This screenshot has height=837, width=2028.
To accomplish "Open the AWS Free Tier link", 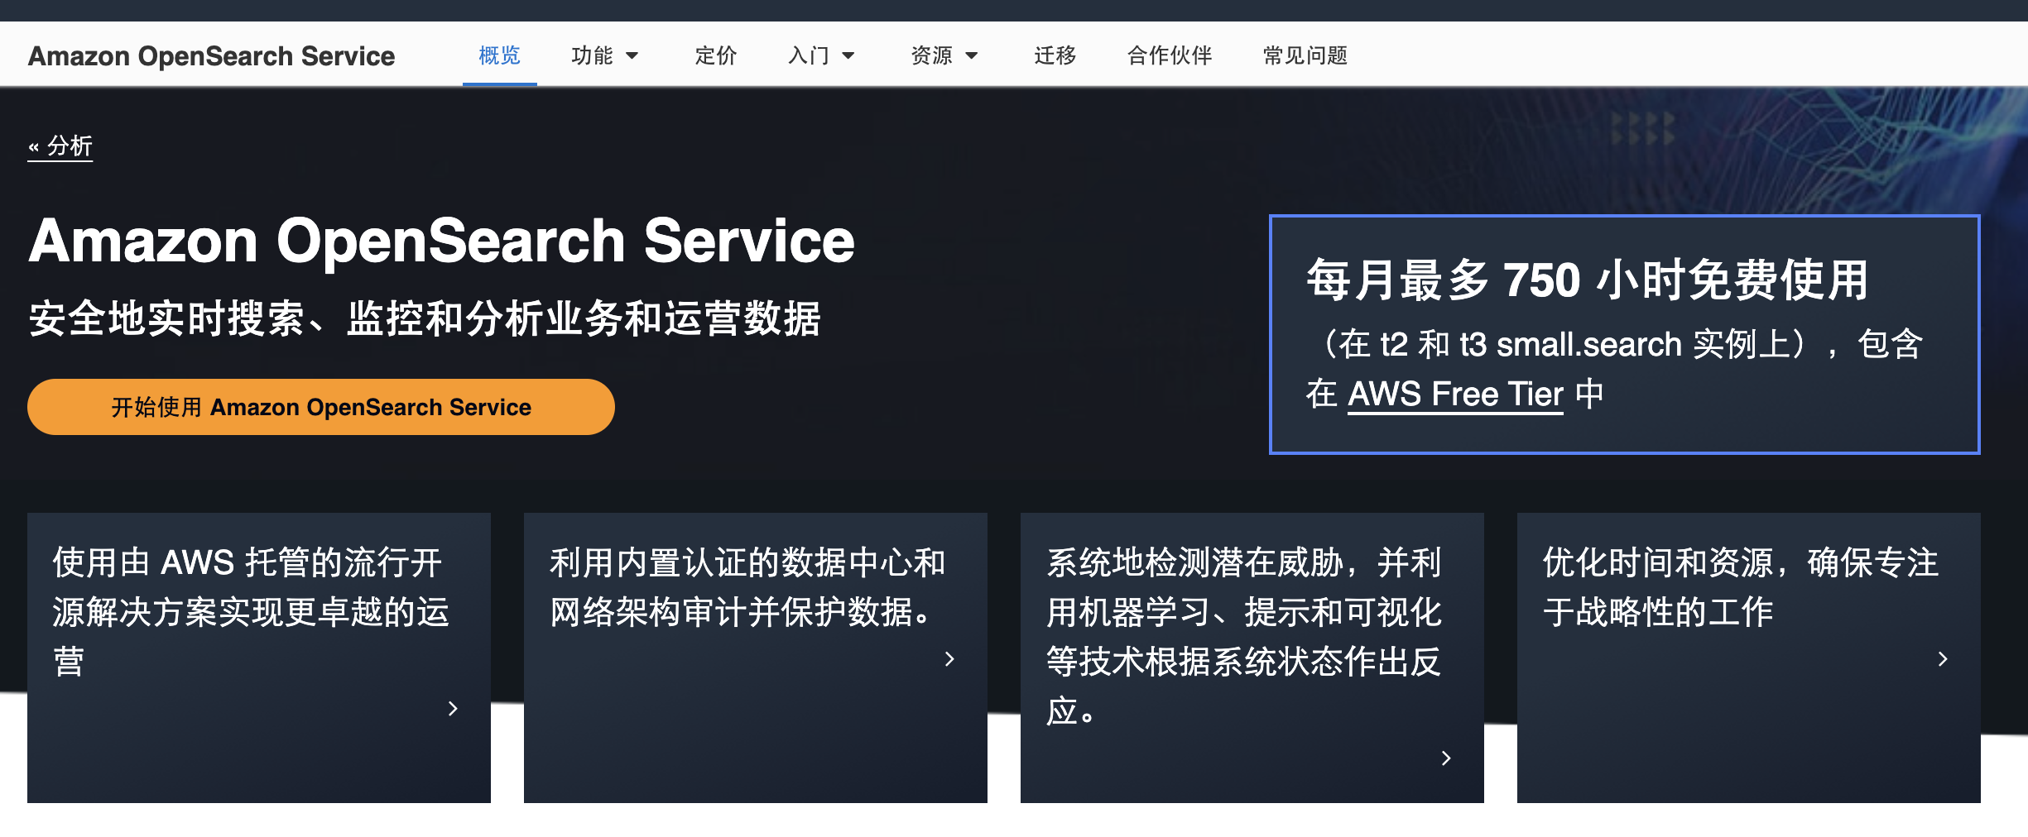I will (x=1455, y=395).
